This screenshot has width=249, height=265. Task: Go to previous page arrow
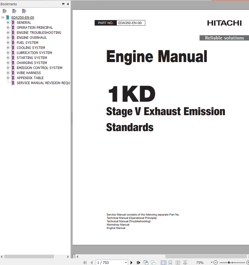coord(92,262)
